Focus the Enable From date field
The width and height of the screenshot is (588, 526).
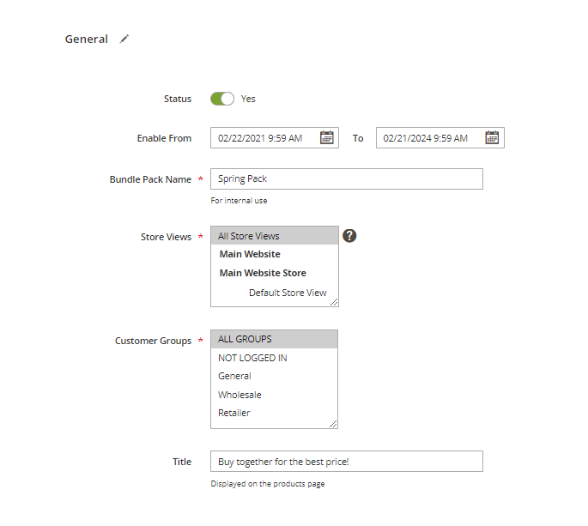click(264, 137)
